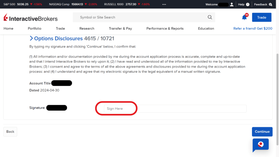The height and width of the screenshot is (157, 279).
Task: Click the Back button
Action: (x=10, y=132)
